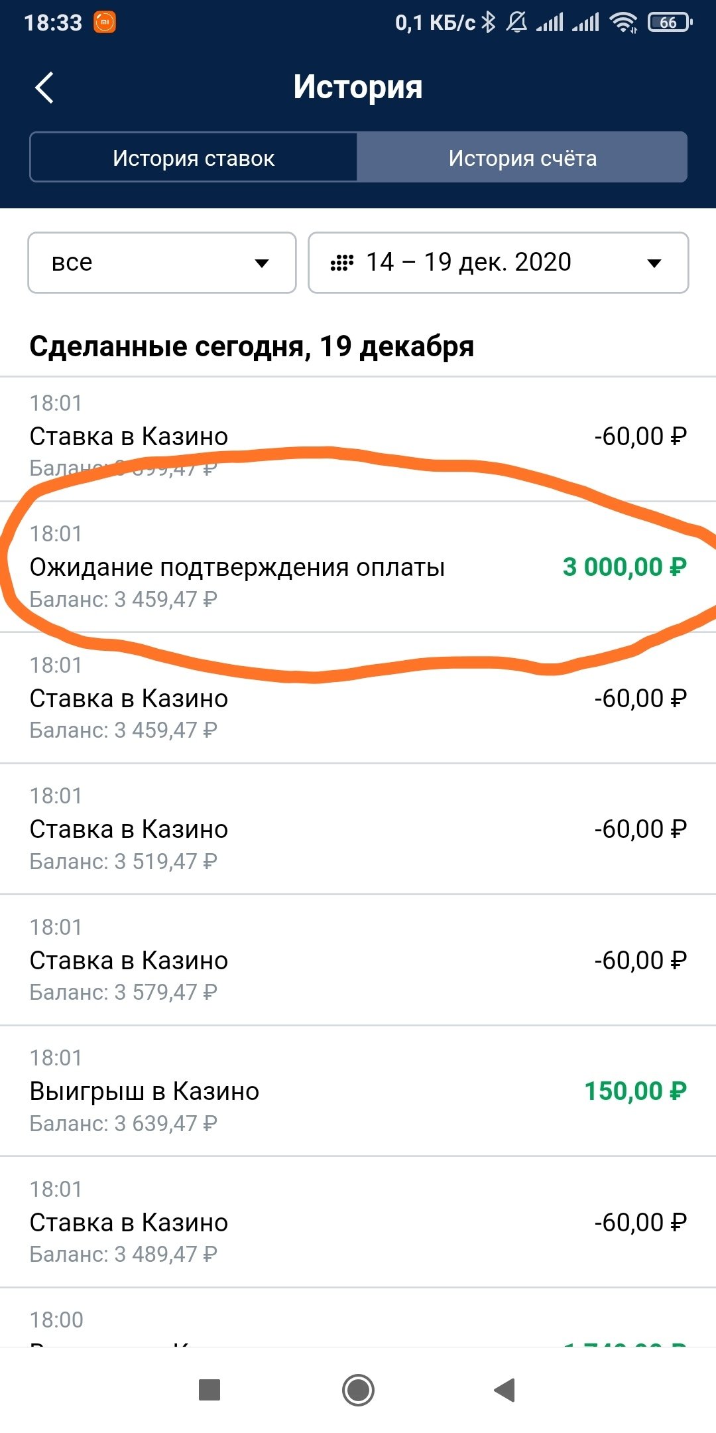The height and width of the screenshot is (1433, 716).
Task: Expand the date range dropdown arrow
Action: tap(654, 263)
